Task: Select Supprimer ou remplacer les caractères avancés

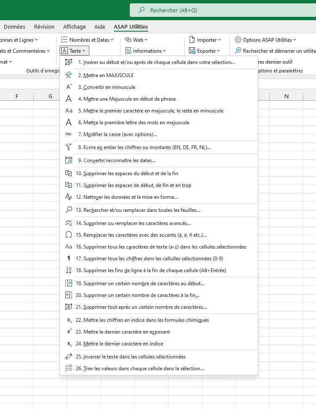Action: tap(159, 223)
